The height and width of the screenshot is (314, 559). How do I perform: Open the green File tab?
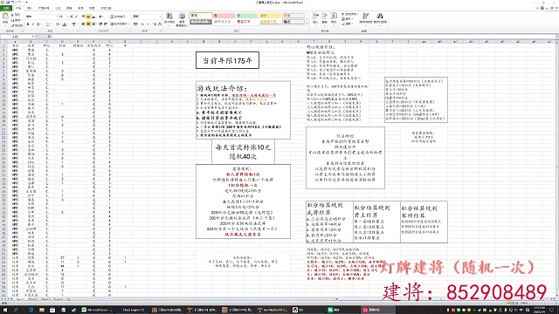tap(6, 8)
